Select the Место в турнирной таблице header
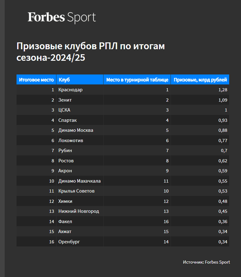Viewport: 241px width, 277px height. point(137,79)
